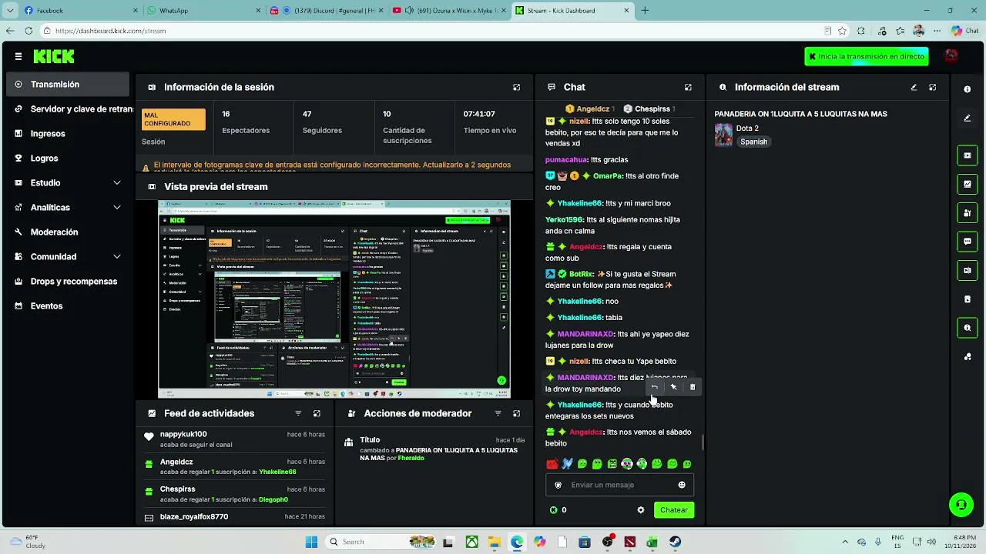Open the hamburger menu beside the Kick logo
986x554 pixels.
(18, 56)
